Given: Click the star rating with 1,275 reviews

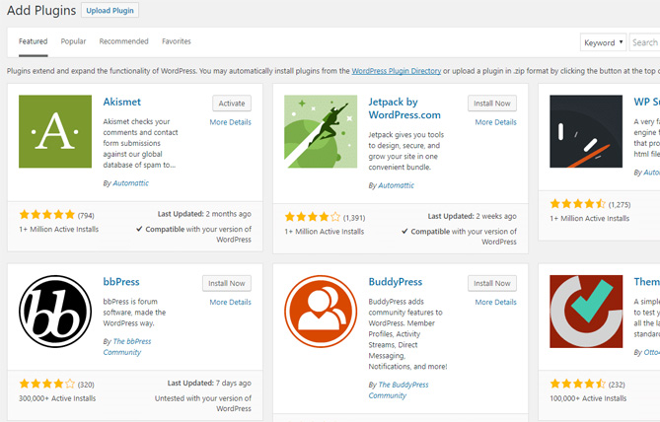Looking at the screenshot, I should click(x=578, y=204).
